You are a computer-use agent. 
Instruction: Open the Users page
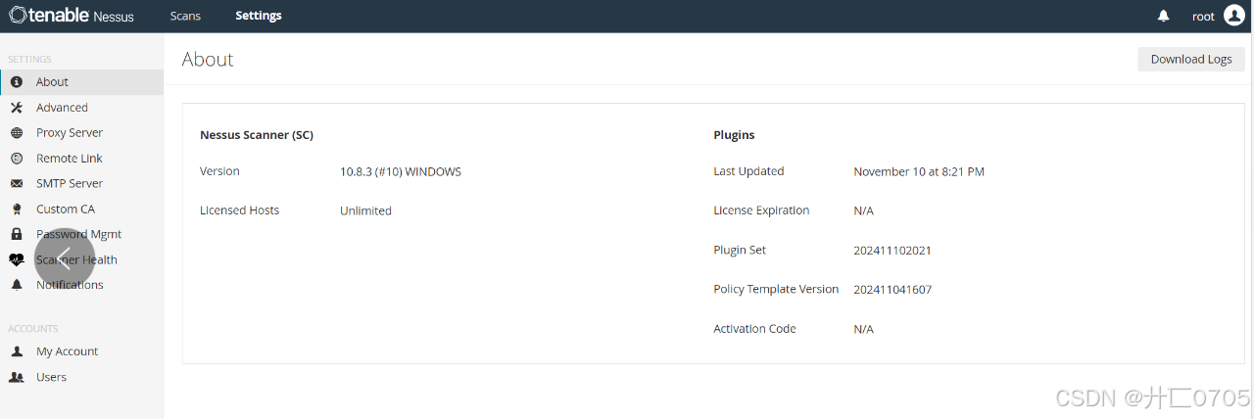81,377
